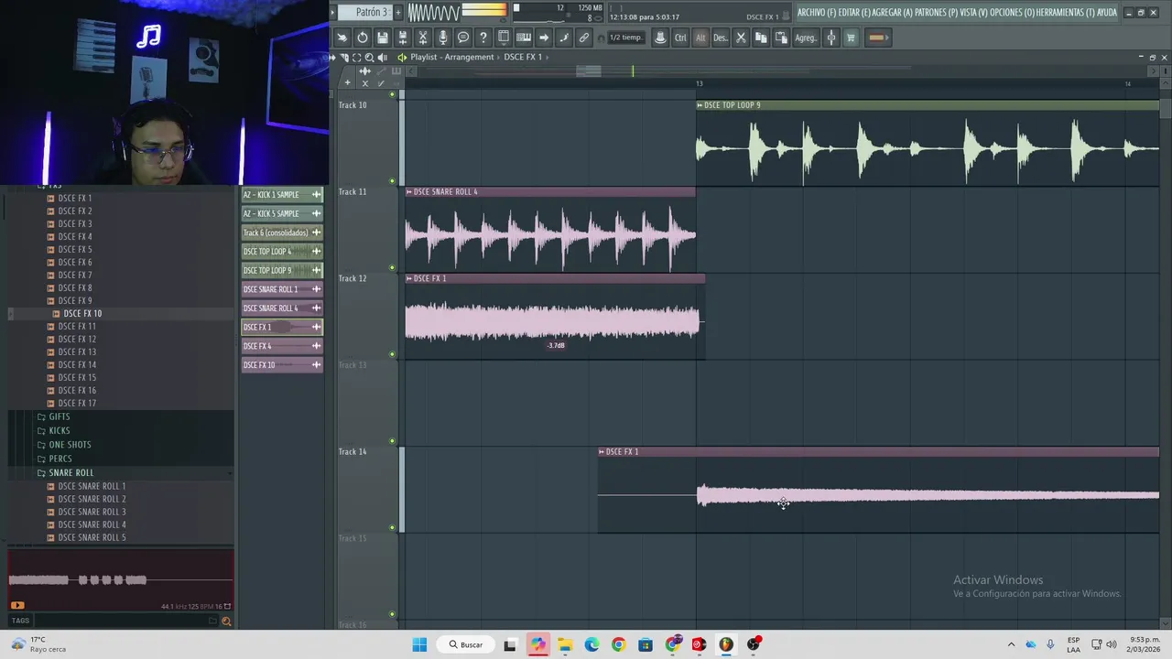Viewport: 1172px width, 659px height.
Task: Click the drag handle on AZ - KICK 1 SAMPLE
Action: (316, 194)
